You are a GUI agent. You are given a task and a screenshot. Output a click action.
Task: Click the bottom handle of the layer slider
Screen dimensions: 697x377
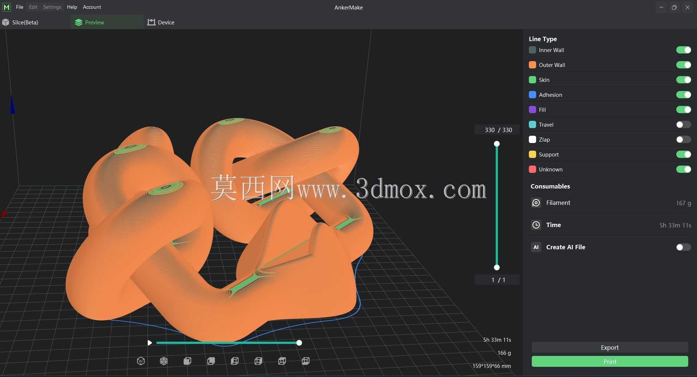497,267
